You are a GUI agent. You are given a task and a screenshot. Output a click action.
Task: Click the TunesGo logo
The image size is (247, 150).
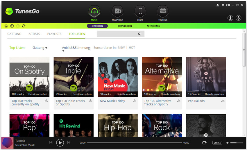click(22, 11)
